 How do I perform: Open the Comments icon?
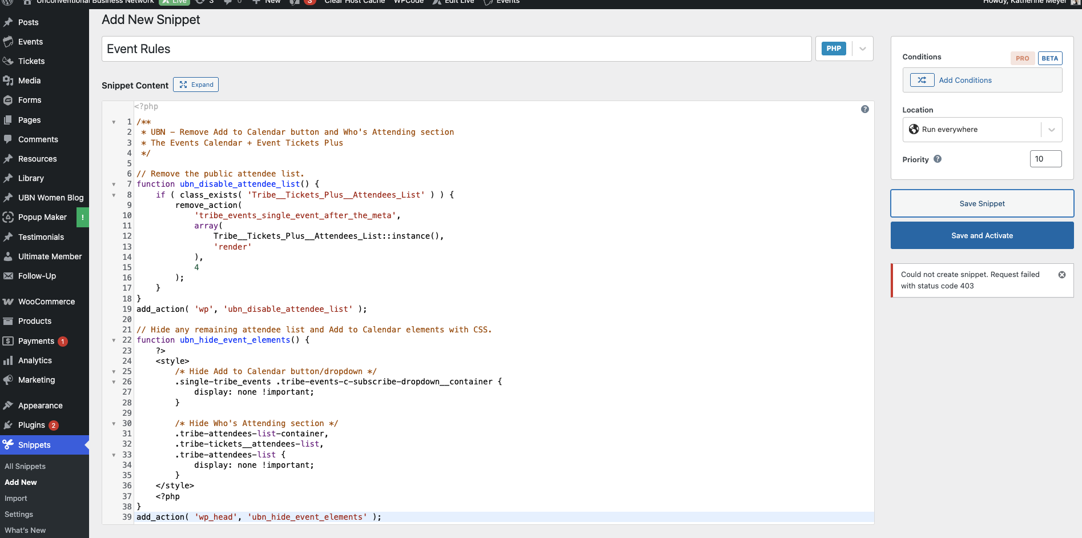[x=8, y=139]
